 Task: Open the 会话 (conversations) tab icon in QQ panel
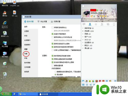click(x=84, y=24)
